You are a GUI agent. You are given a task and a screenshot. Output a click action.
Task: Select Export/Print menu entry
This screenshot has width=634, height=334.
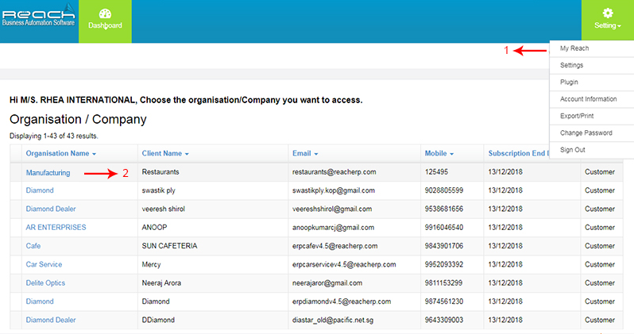[577, 116]
